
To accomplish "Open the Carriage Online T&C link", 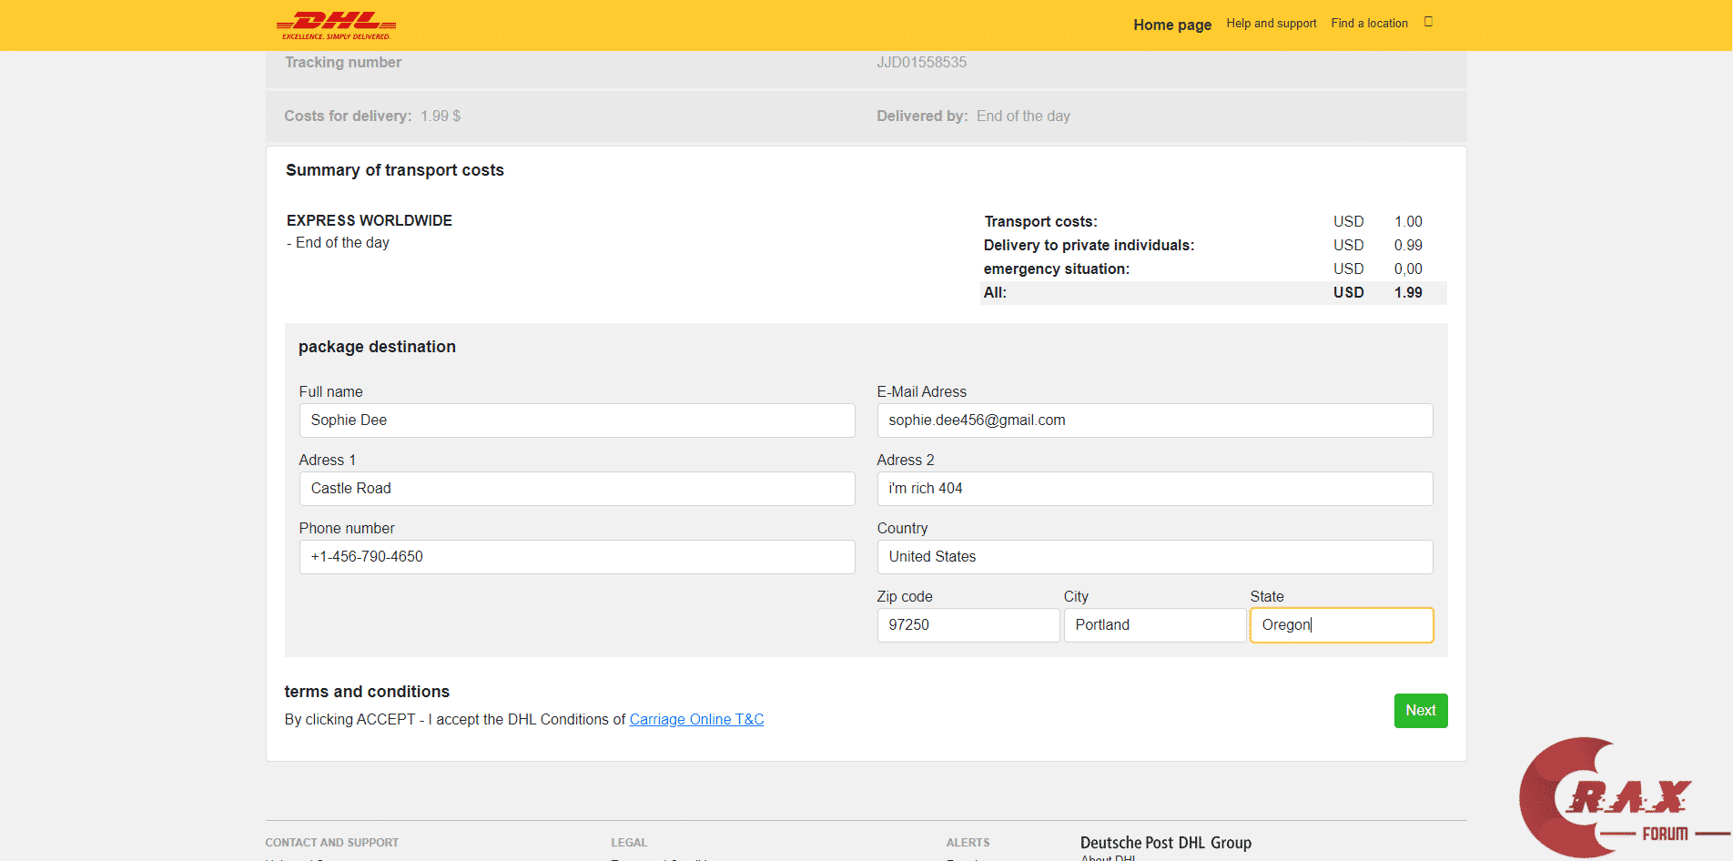I will tap(696, 719).
